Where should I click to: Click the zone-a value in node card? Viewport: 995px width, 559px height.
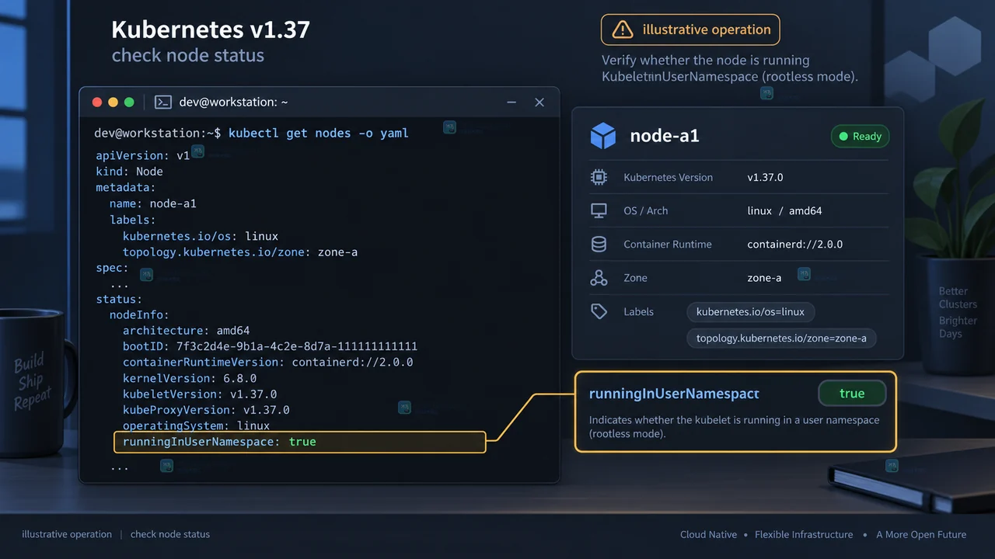click(x=764, y=278)
